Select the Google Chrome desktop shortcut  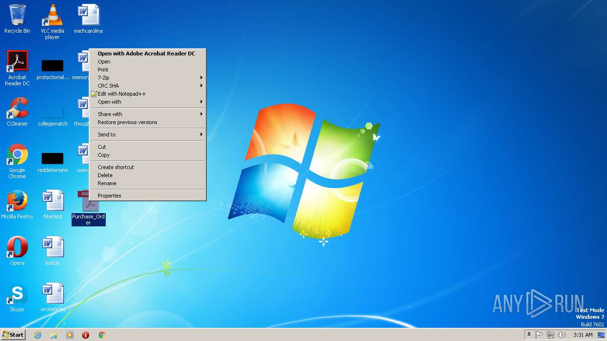click(17, 161)
